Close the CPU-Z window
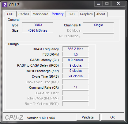 (118, 4)
